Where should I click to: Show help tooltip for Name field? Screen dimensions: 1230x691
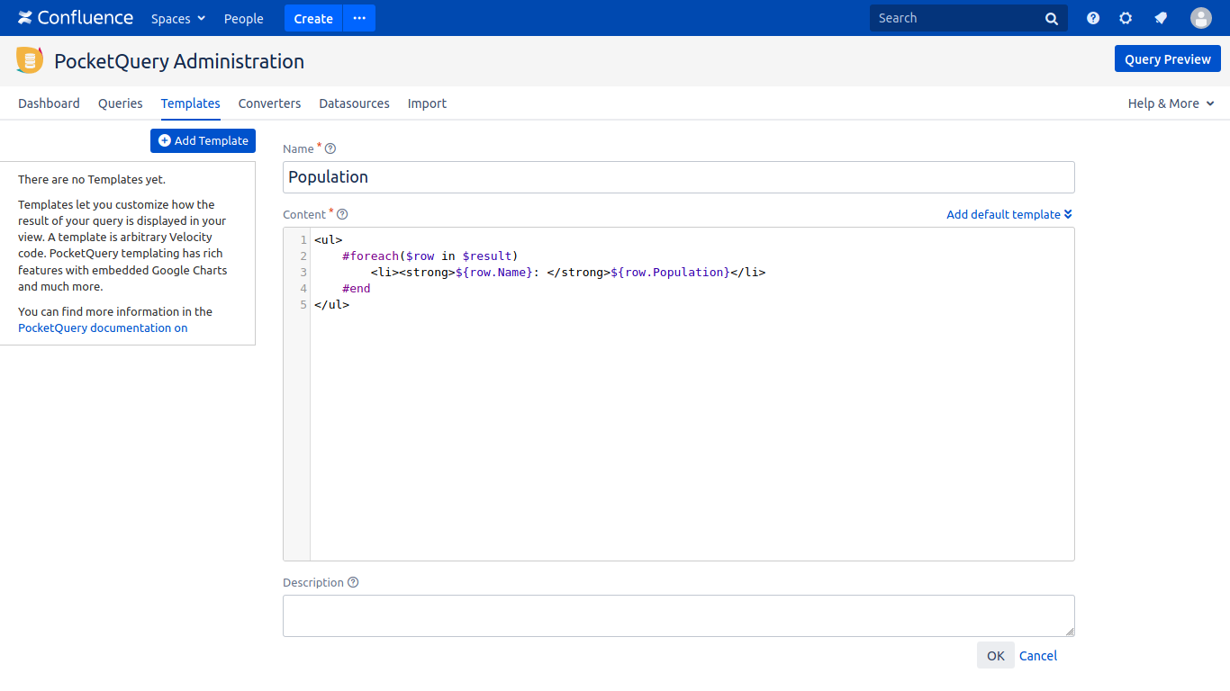pyautogui.click(x=330, y=148)
